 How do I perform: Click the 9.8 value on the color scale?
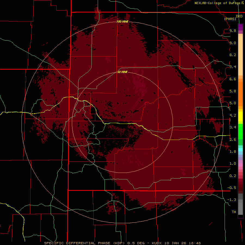[x=233, y=30]
